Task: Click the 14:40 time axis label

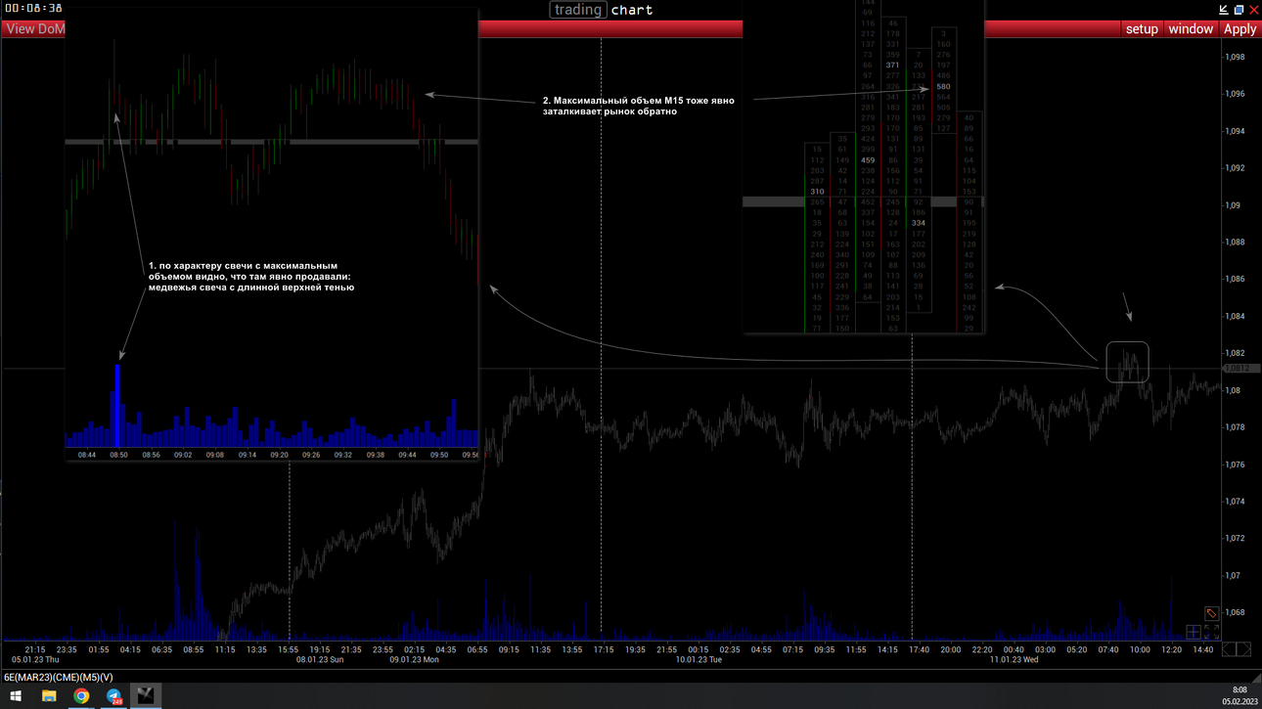Action: [1203, 649]
